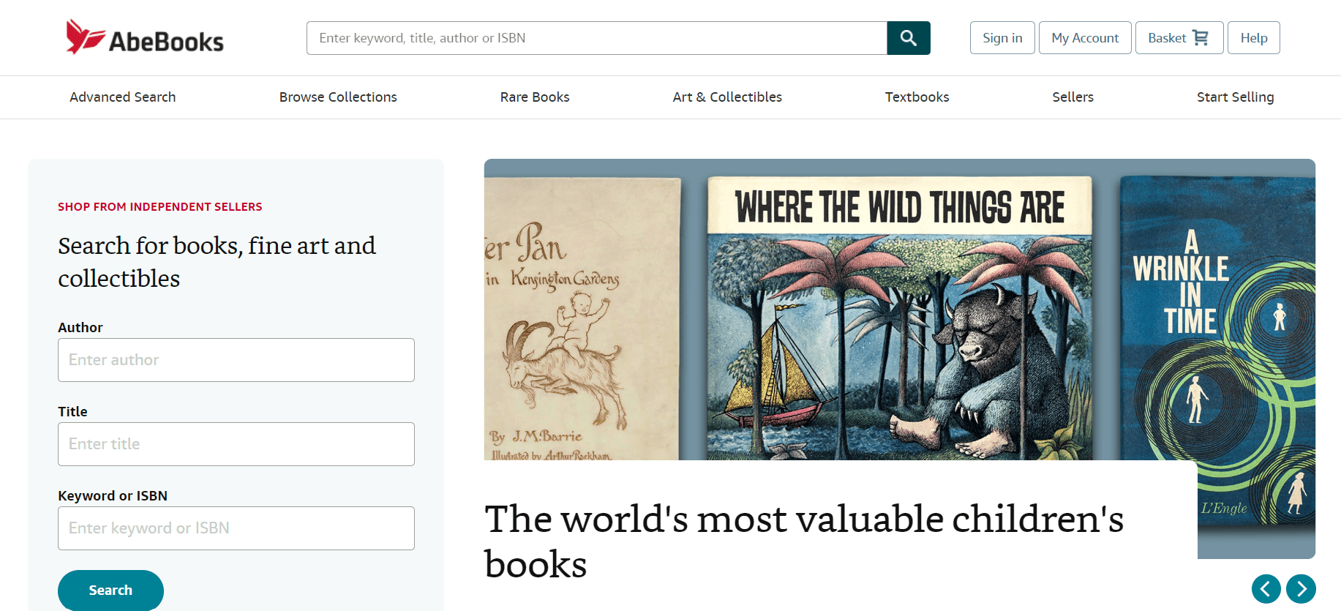Viewport: 1341px width, 611px height.
Task: Get Help from the header
Action: point(1253,37)
